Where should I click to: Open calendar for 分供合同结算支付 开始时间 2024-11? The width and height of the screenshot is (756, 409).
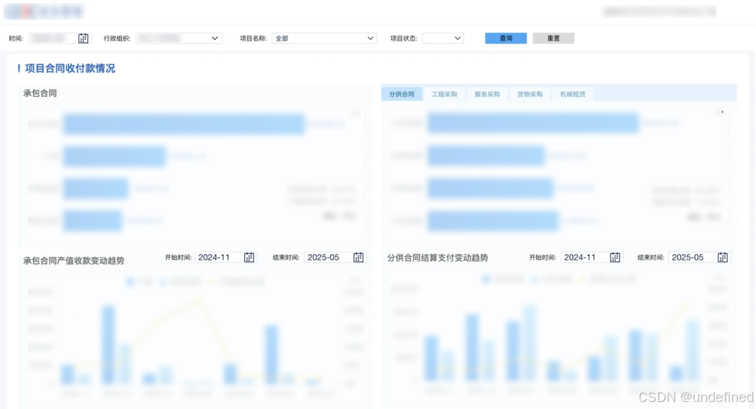click(x=615, y=257)
